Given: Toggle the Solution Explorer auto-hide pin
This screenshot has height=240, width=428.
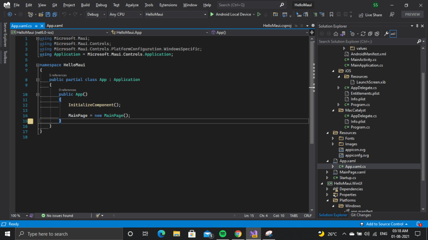Looking at the screenshot, I should tap(417, 26).
